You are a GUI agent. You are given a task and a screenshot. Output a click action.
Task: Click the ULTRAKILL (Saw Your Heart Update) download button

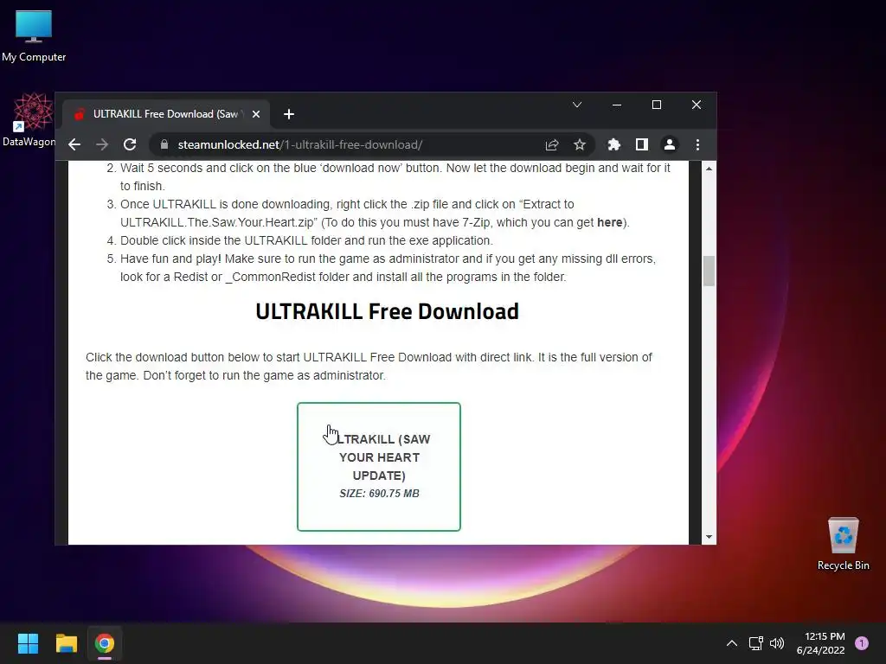point(379,467)
